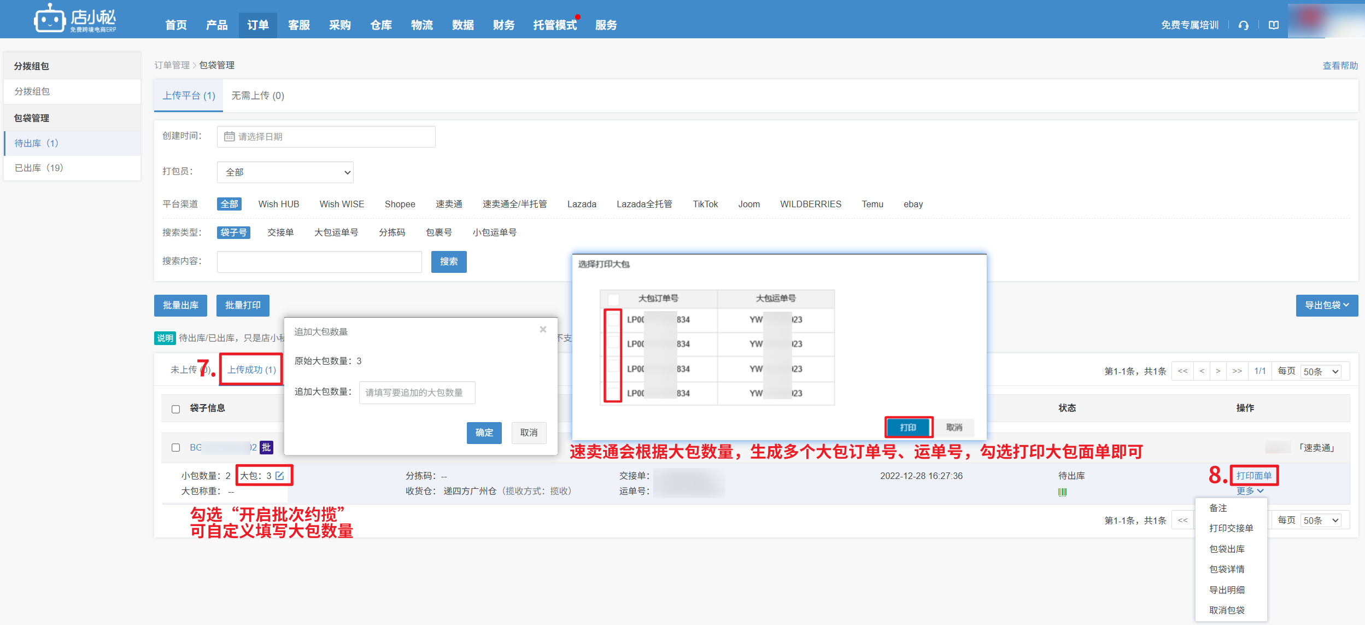The image size is (1365, 625).
Task: Click the green barcode status icon
Action: pos(1062,492)
